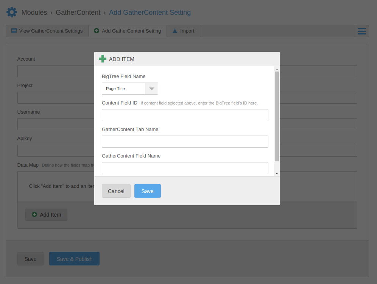Click the green plus icon in Add Item header
Image resolution: width=377 pixels, height=284 pixels.
click(103, 59)
